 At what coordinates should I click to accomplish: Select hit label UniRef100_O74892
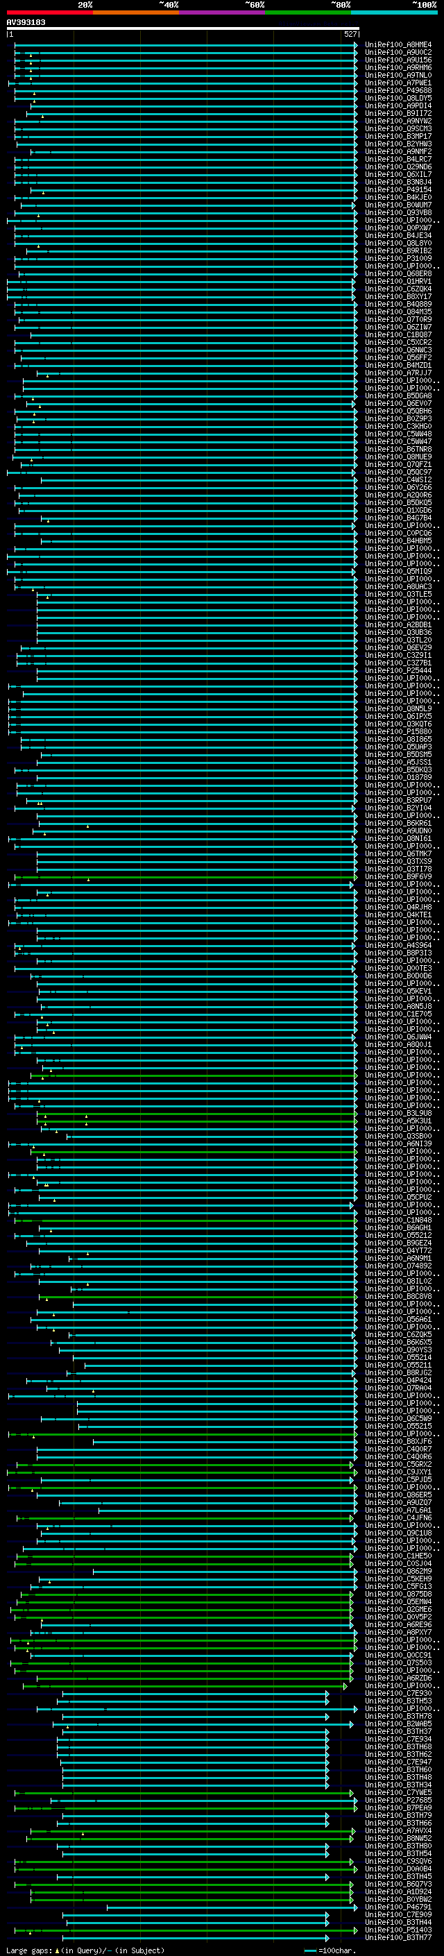tap(398, 1266)
